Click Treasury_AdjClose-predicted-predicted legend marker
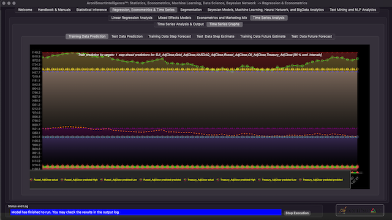Image resolution: width=392 pixels, height=220 pixels. [x=300, y=180]
